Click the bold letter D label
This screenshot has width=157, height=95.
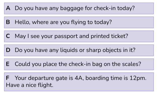pos(8,50)
